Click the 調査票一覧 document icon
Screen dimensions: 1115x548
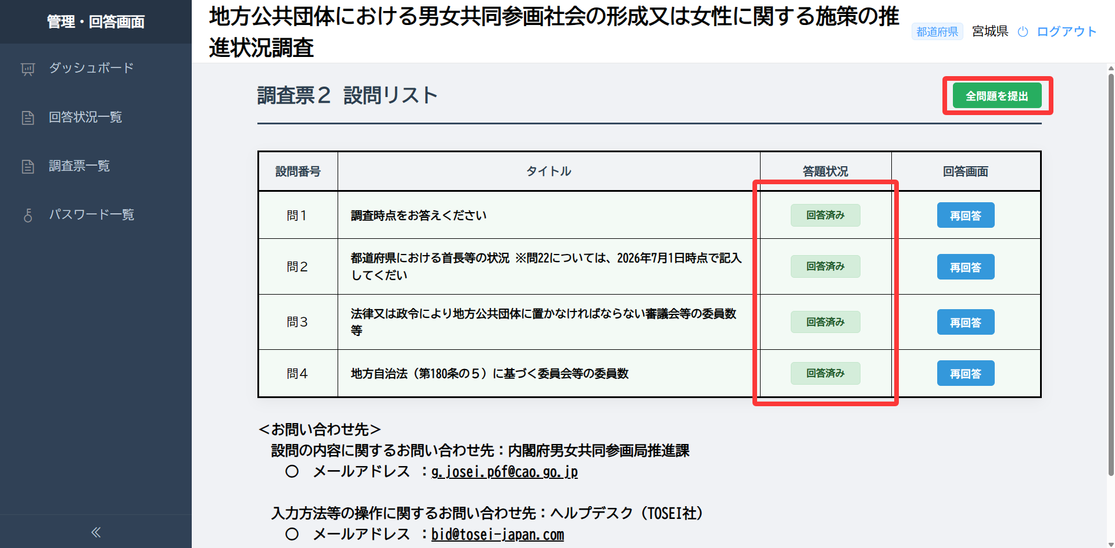click(28, 167)
